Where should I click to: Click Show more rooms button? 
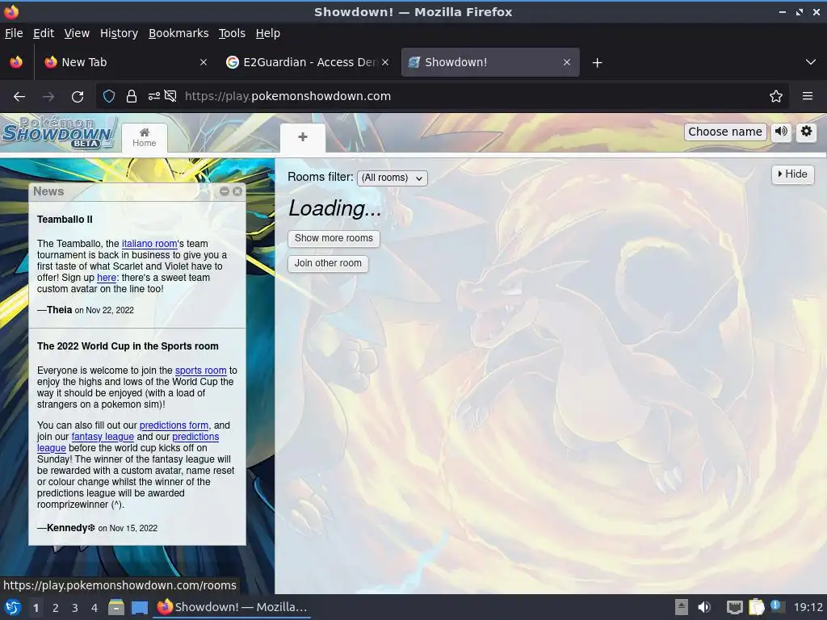tap(334, 238)
